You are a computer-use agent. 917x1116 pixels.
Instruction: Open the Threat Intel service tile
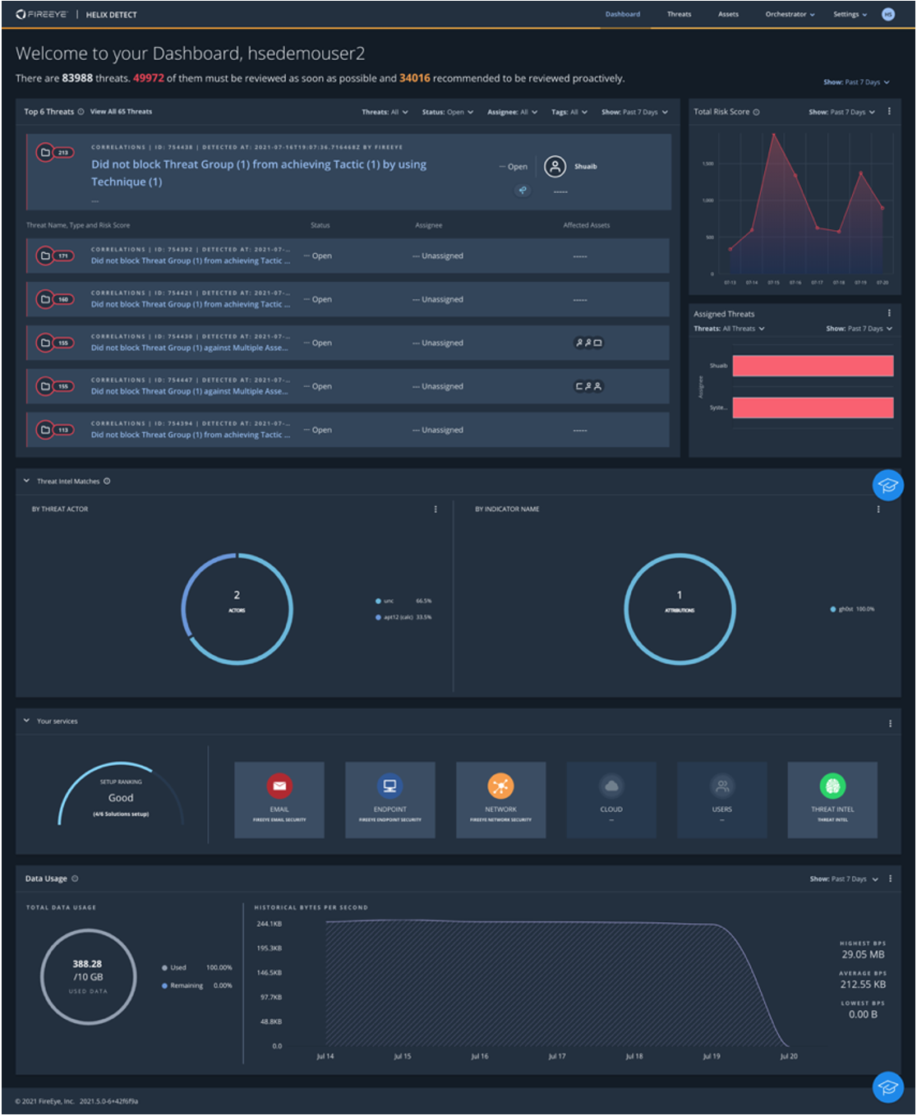click(832, 800)
